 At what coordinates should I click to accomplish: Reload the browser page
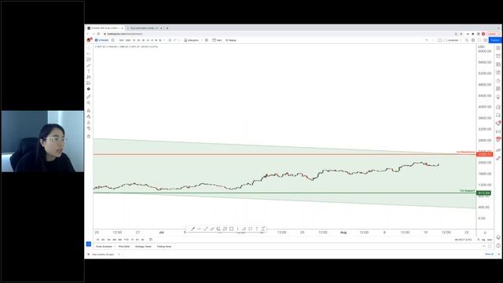click(x=98, y=34)
